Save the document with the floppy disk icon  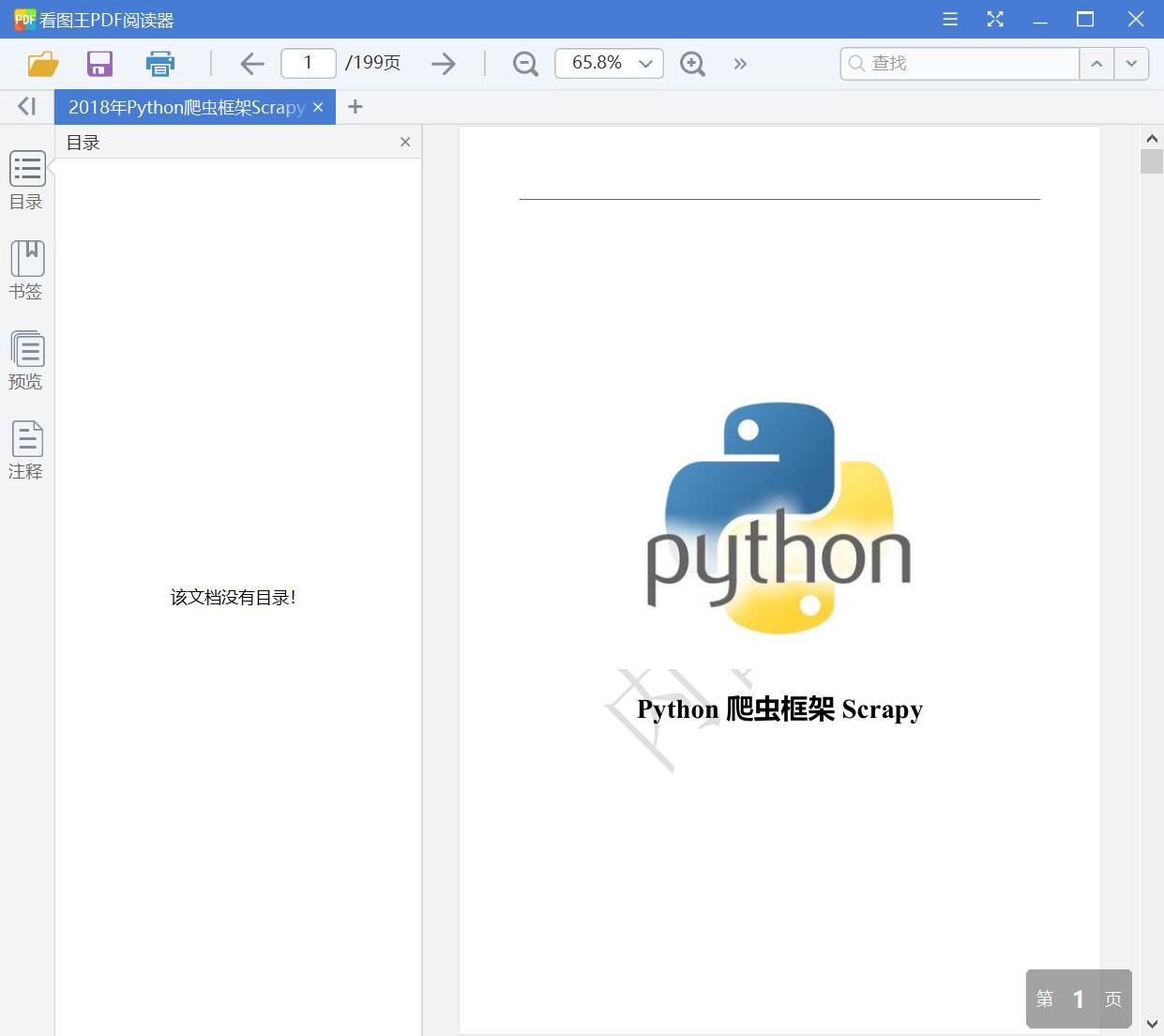click(99, 64)
